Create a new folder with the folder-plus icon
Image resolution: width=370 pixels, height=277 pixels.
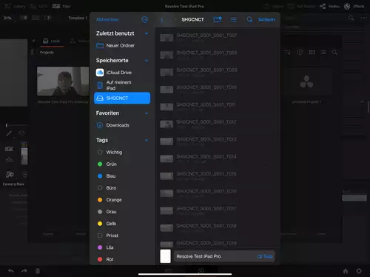click(218, 19)
